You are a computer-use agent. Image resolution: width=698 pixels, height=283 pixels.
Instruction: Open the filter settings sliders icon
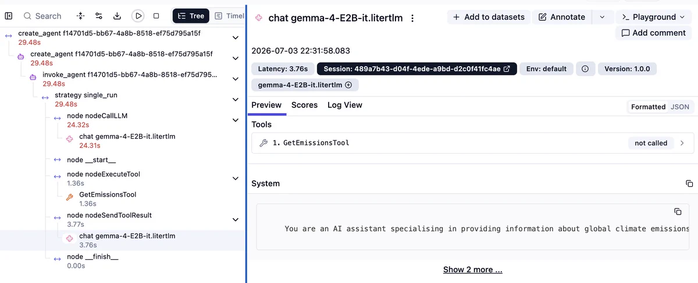99,16
